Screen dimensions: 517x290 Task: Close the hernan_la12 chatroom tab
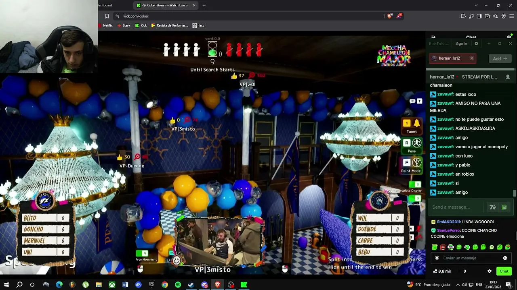pyautogui.click(x=471, y=58)
